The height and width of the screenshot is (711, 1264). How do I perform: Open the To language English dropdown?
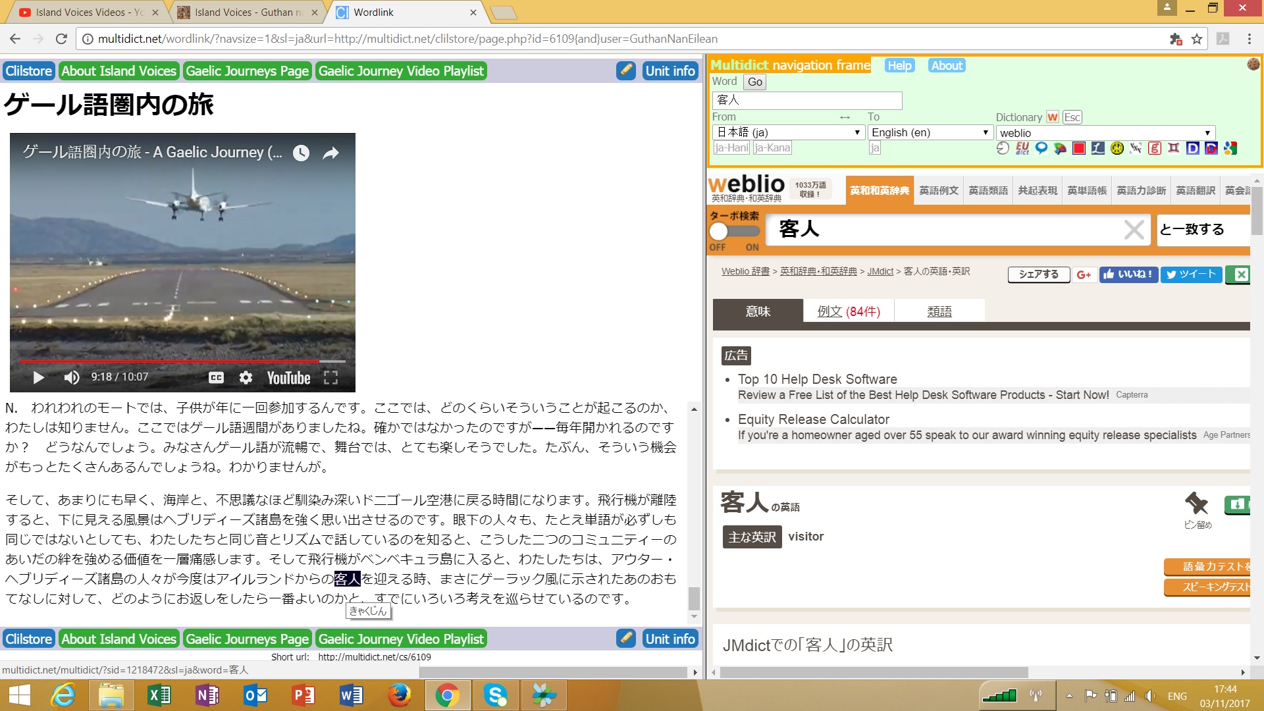(x=930, y=132)
